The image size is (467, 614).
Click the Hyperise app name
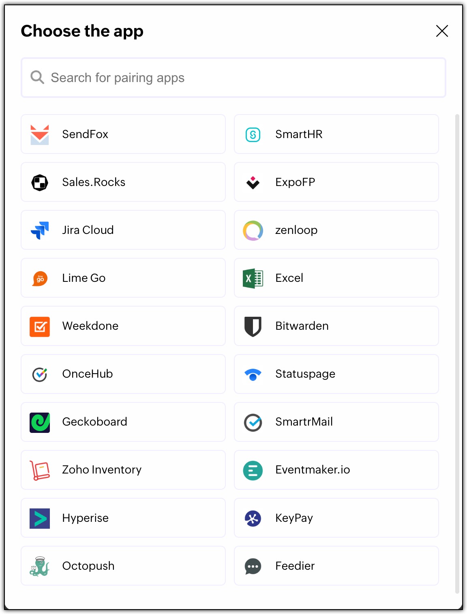tap(86, 518)
